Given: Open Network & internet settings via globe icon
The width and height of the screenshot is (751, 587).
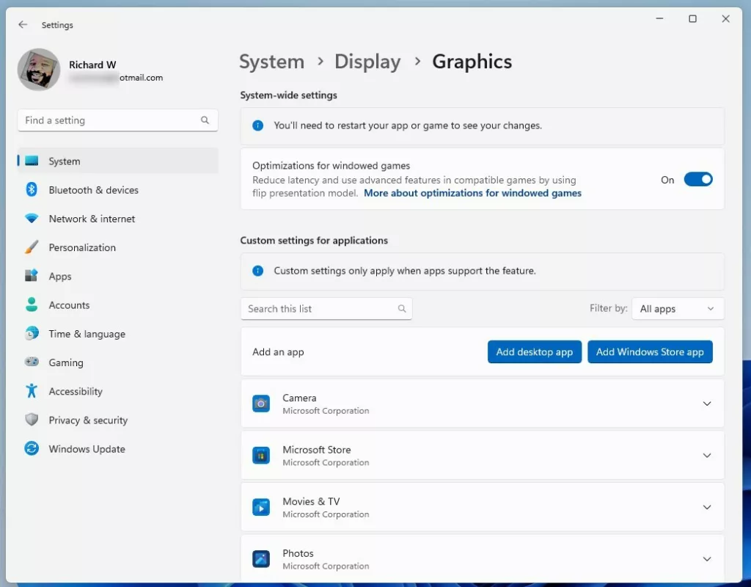Looking at the screenshot, I should pos(31,219).
